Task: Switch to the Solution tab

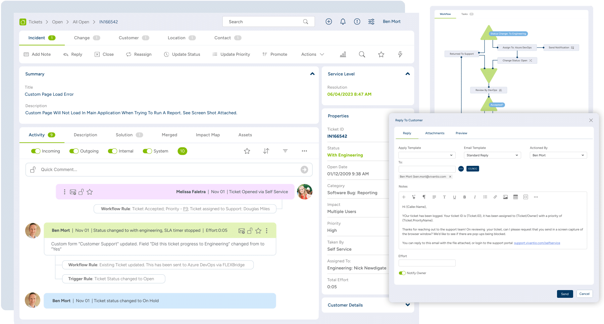Action: (124, 135)
